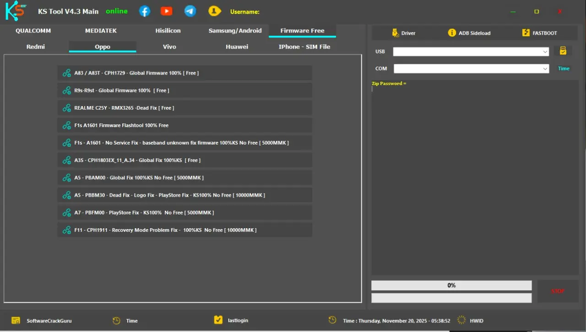Open A83 / A83T Global Firmware entry

tap(184, 73)
